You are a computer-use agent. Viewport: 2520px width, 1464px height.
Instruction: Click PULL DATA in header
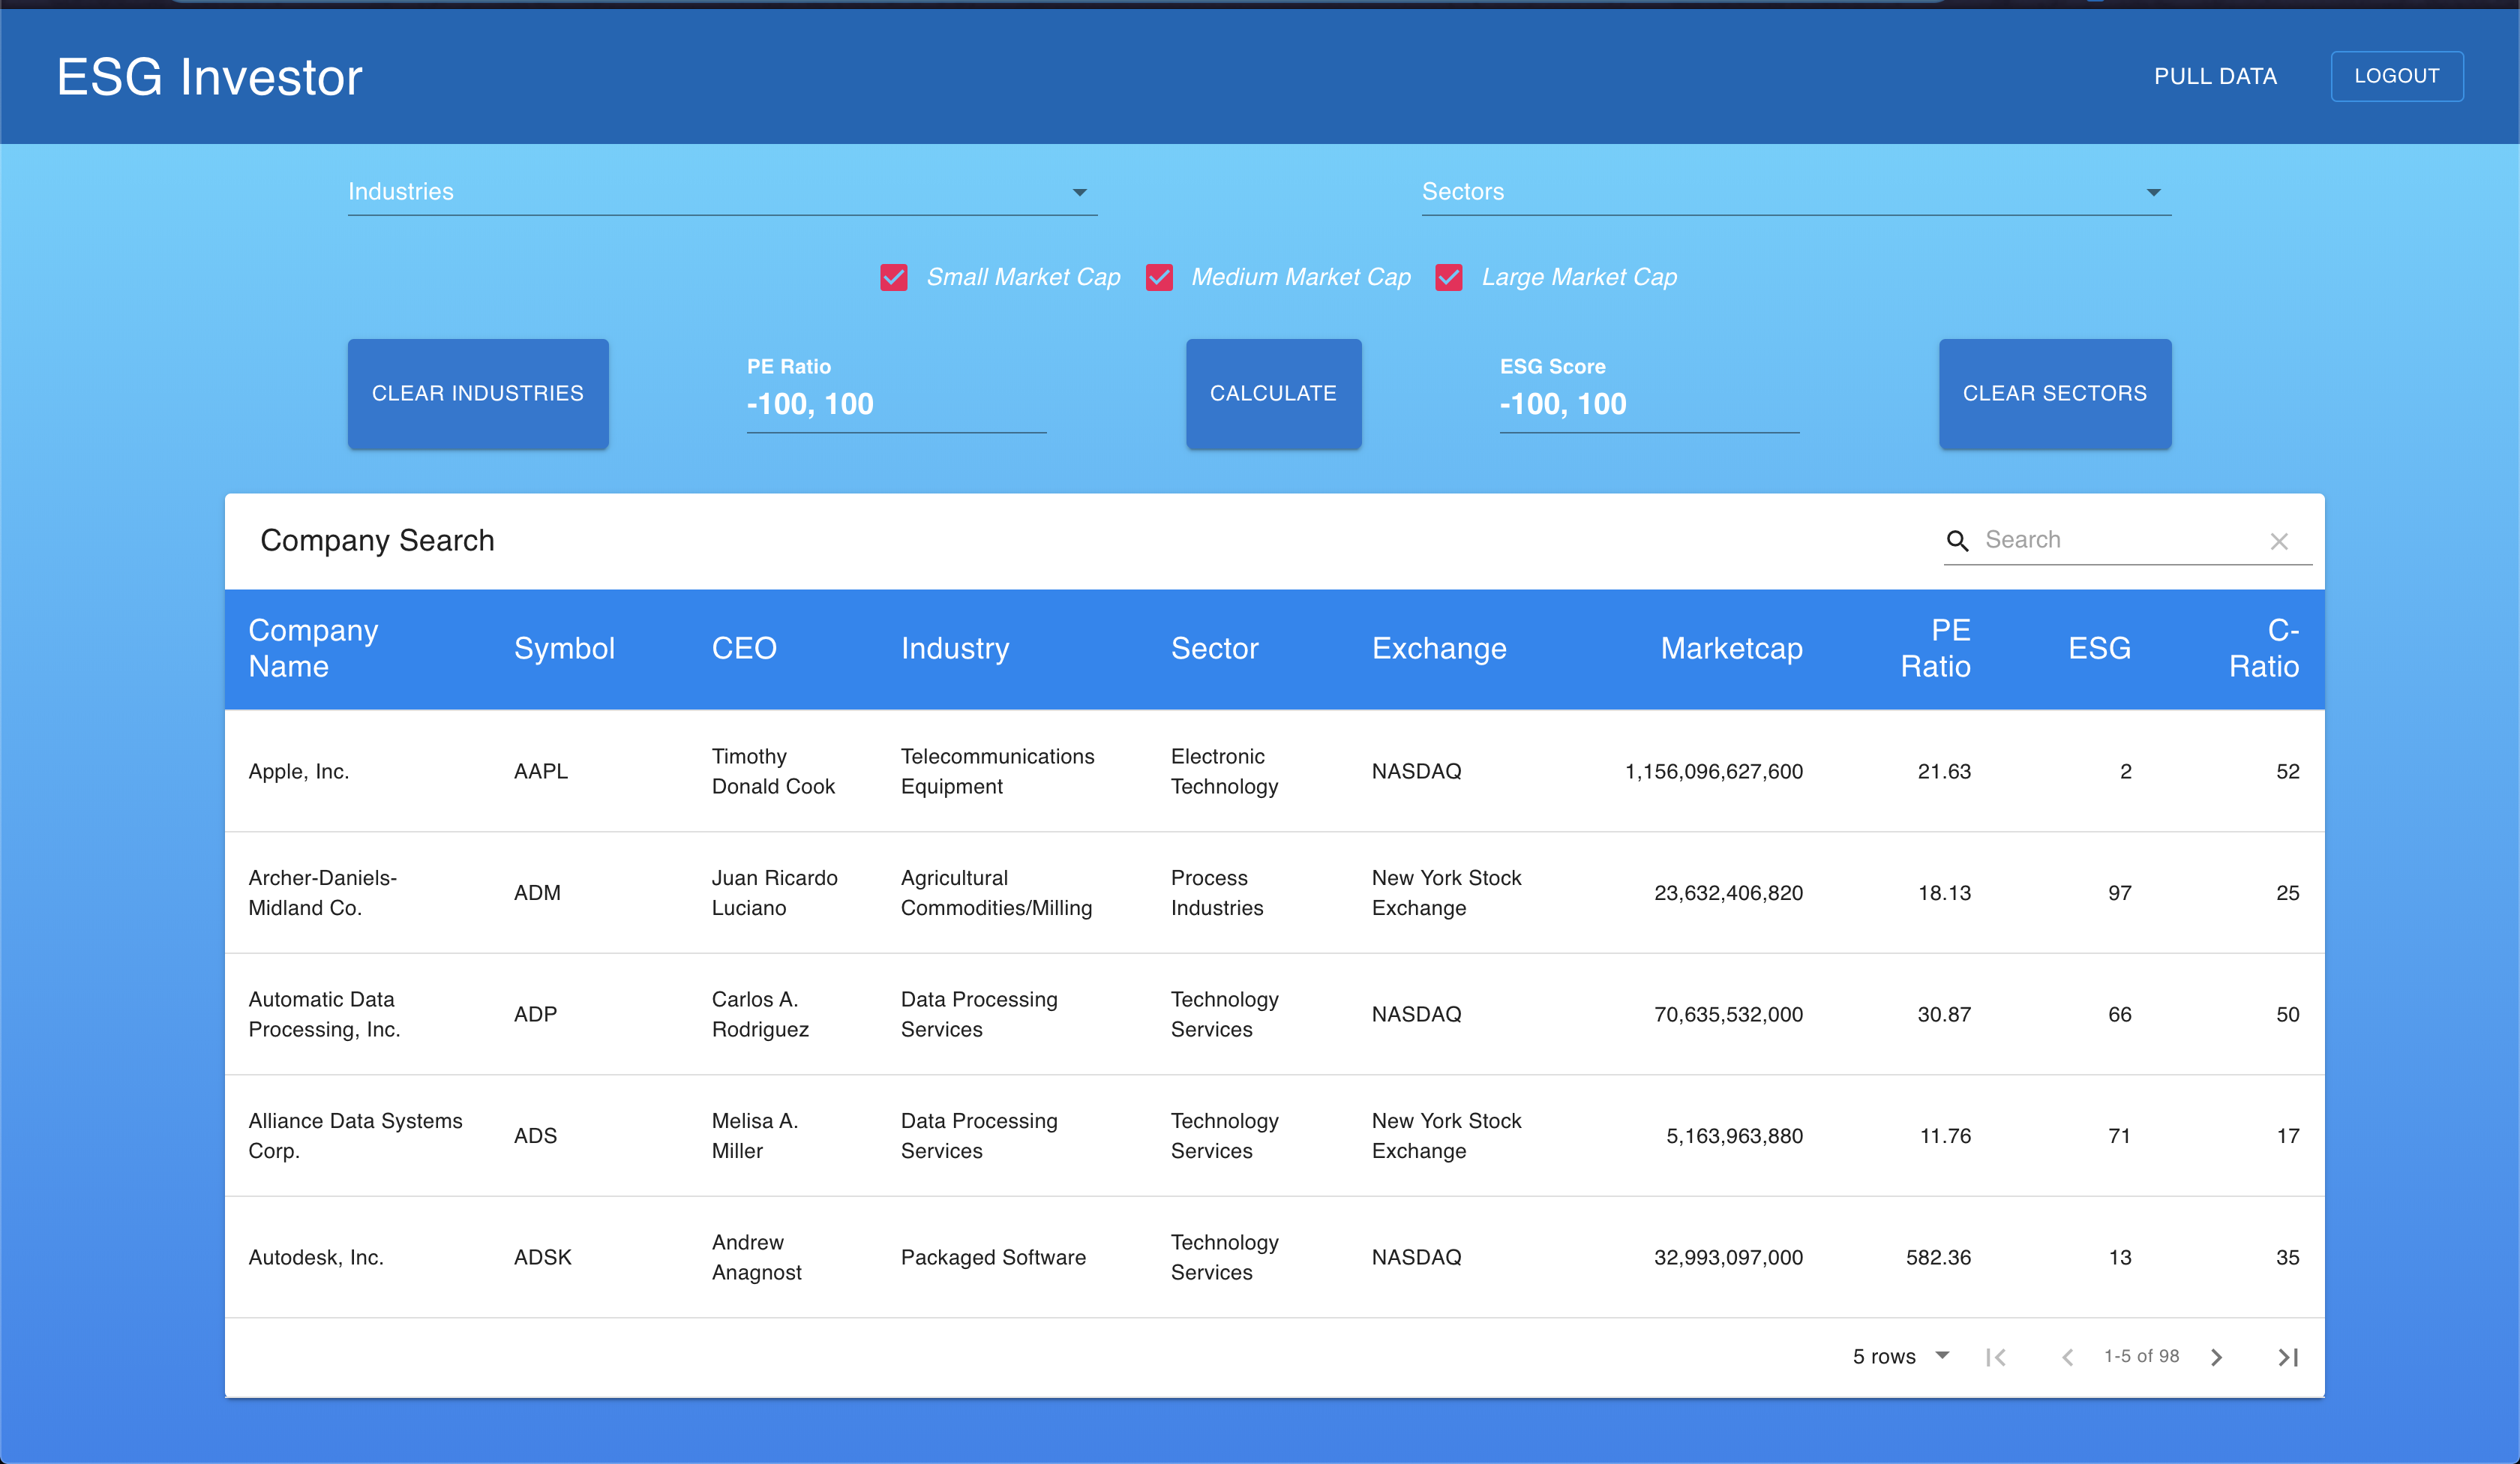(2215, 76)
